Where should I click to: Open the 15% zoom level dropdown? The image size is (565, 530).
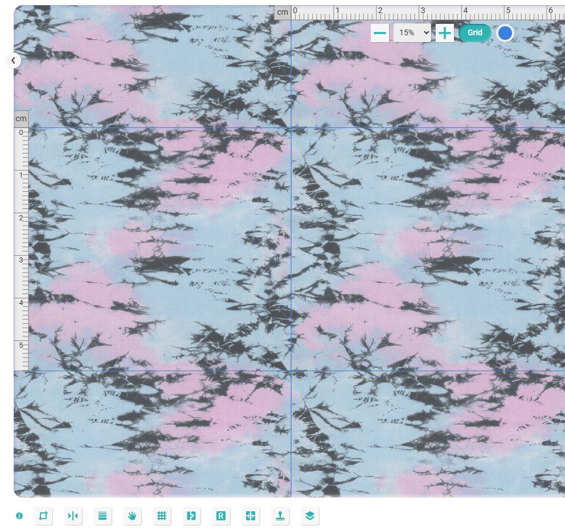(412, 33)
